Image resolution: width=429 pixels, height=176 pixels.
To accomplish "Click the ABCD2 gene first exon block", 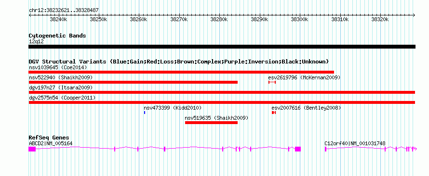I will [x=32, y=149].
